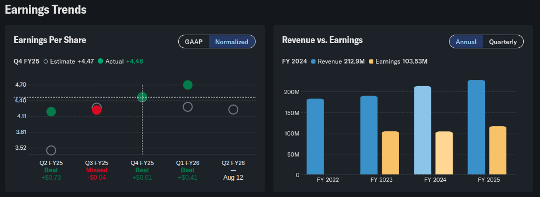540x197 pixels.
Task: Click the 3.52 y-axis label
Action: tap(21, 148)
